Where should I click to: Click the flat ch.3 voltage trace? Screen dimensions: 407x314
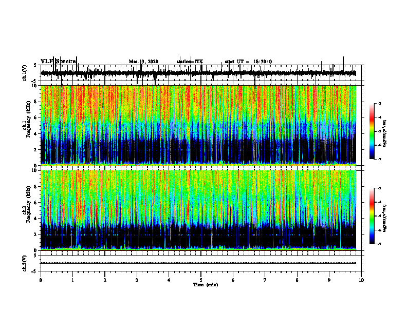coord(198,263)
